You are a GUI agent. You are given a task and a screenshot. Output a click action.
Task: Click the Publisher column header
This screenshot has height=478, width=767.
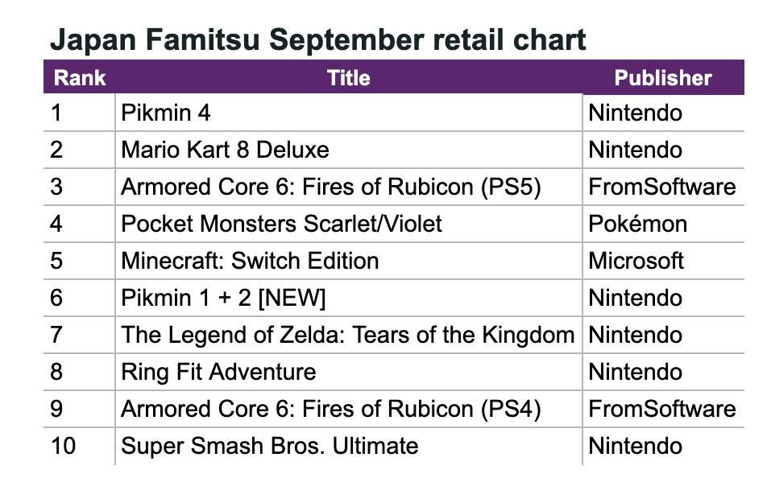tap(662, 78)
